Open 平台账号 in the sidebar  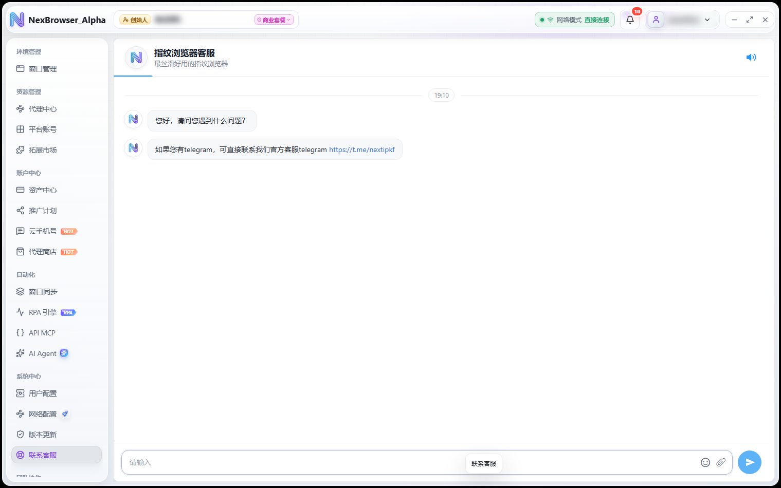(x=57, y=129)
